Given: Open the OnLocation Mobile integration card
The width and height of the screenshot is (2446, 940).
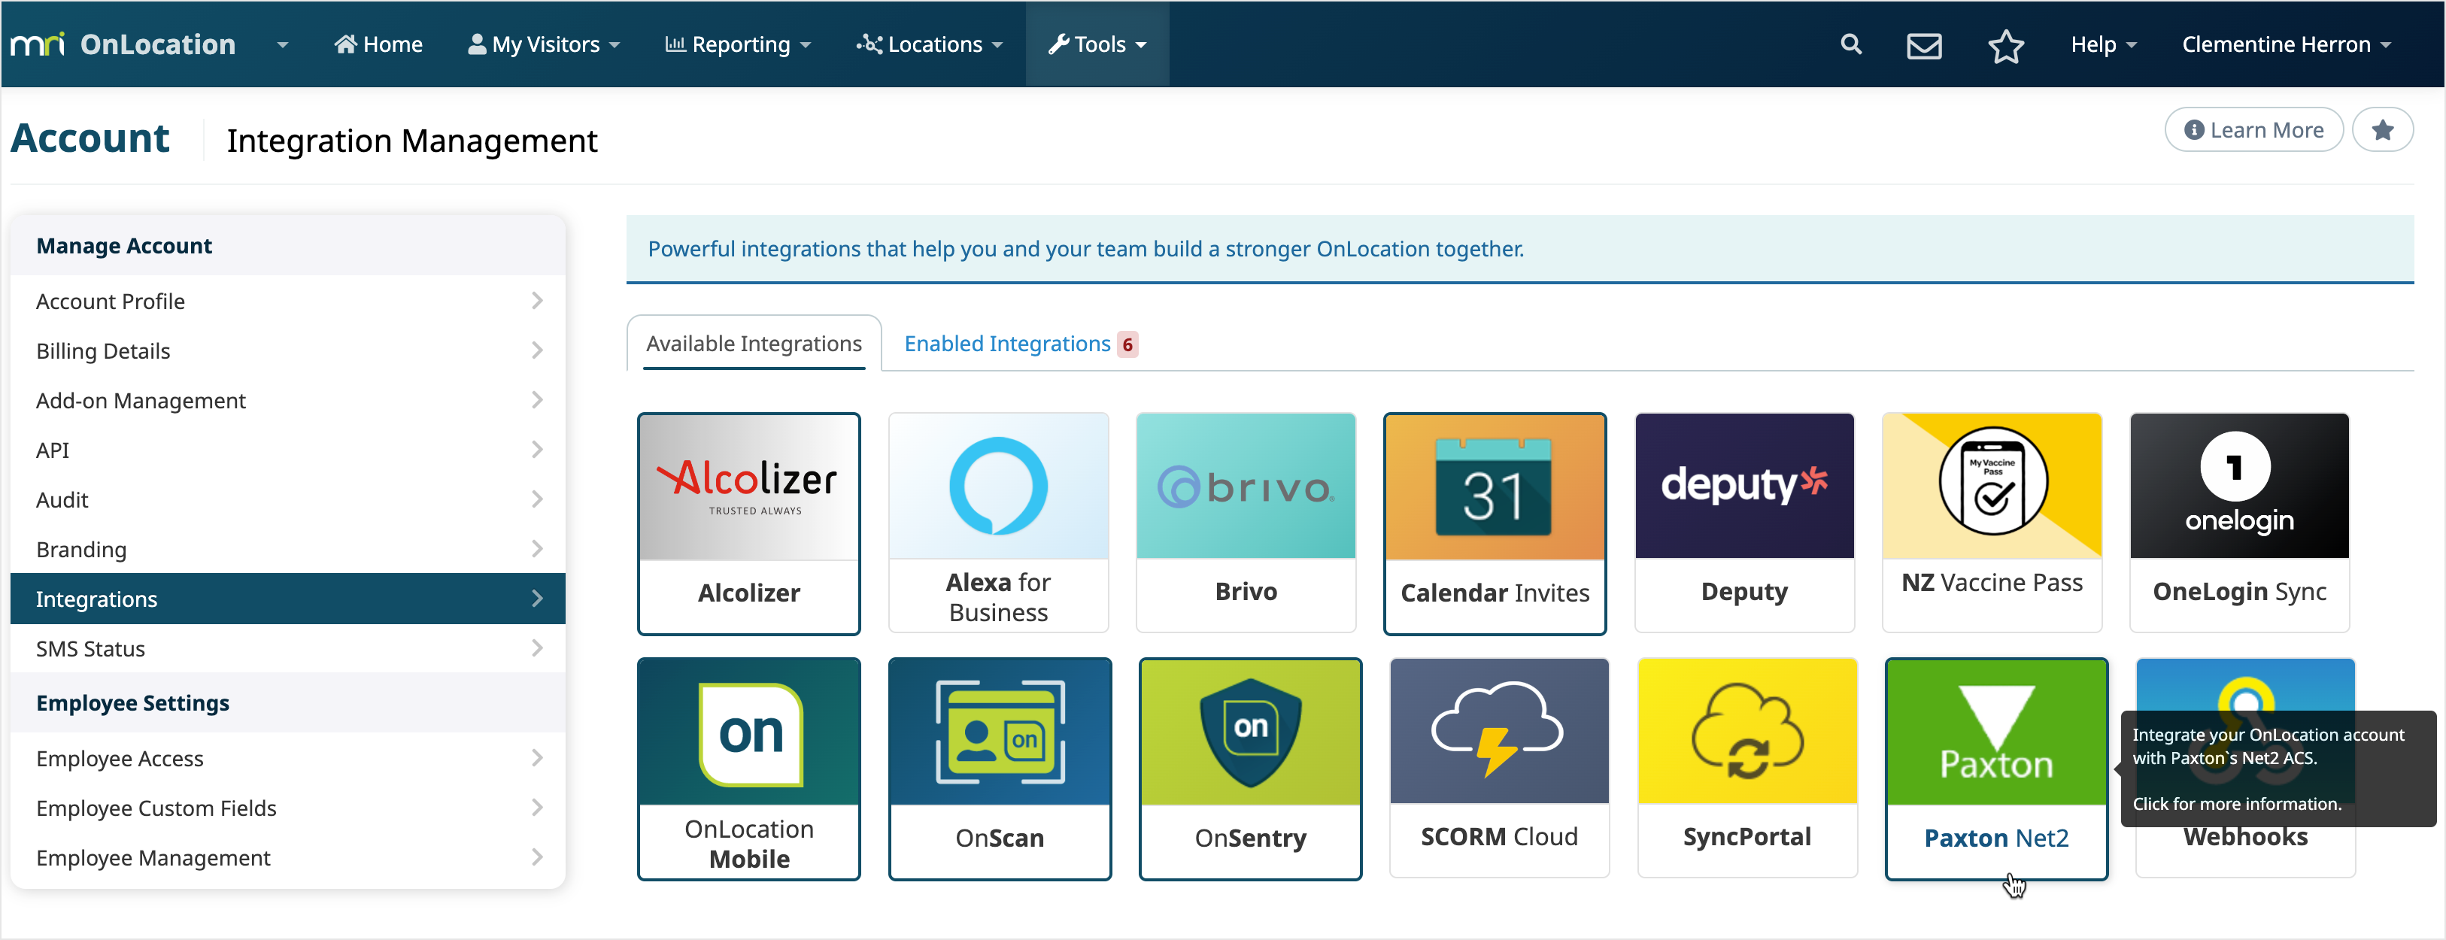Looking at the screenshot, I should [x=748, y=769].
